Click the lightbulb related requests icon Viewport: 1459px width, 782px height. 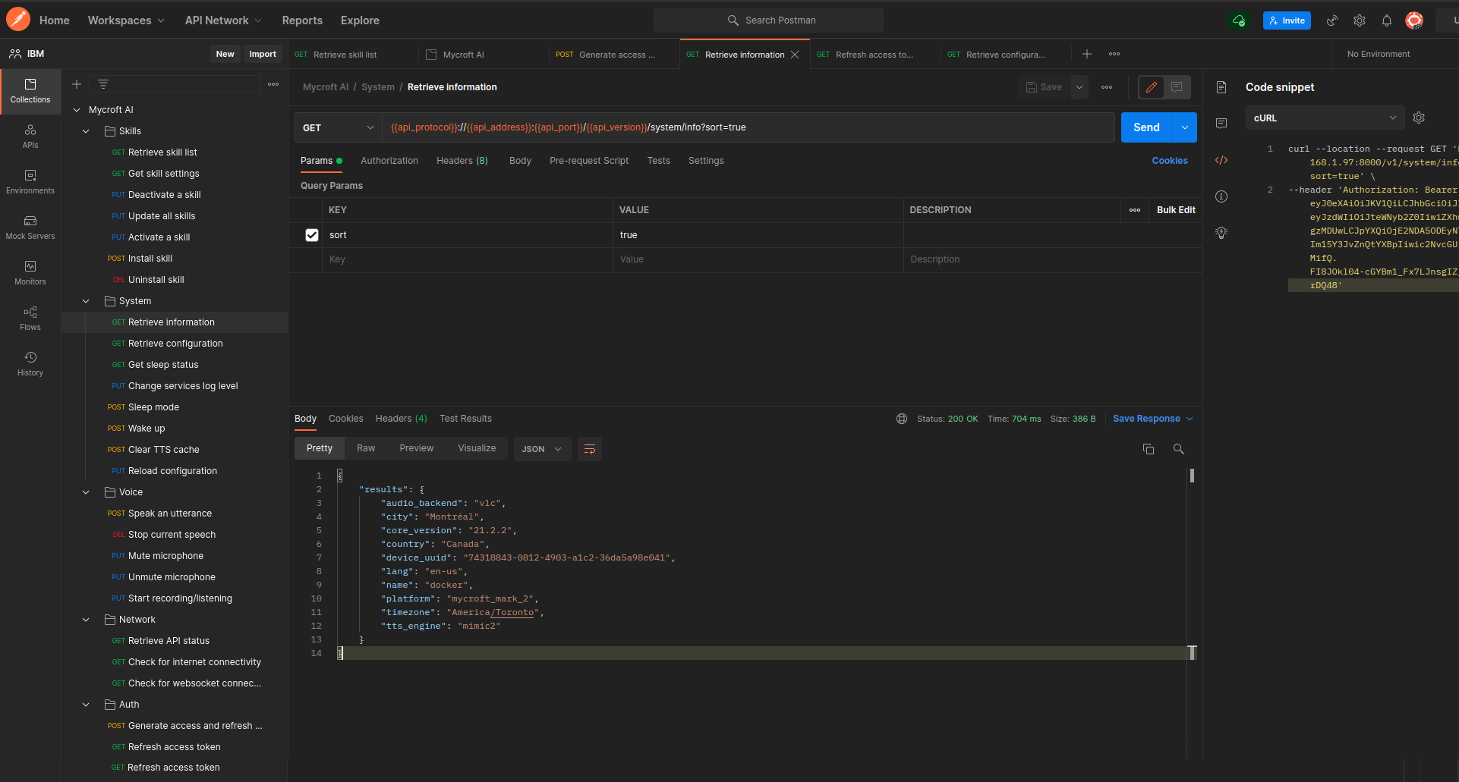coord(1221,233)
